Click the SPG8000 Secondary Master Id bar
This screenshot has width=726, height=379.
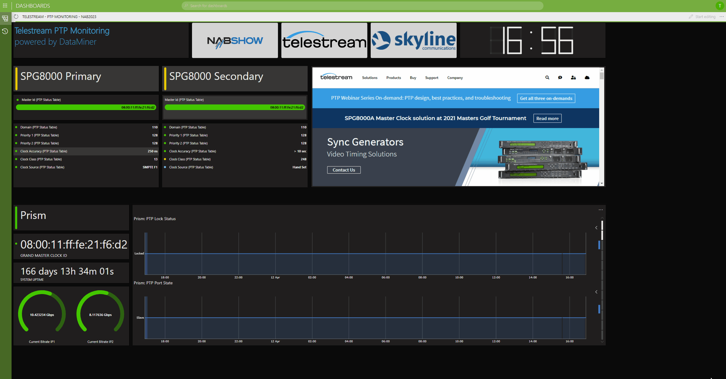pyautogui.click(x=235, y=107)
